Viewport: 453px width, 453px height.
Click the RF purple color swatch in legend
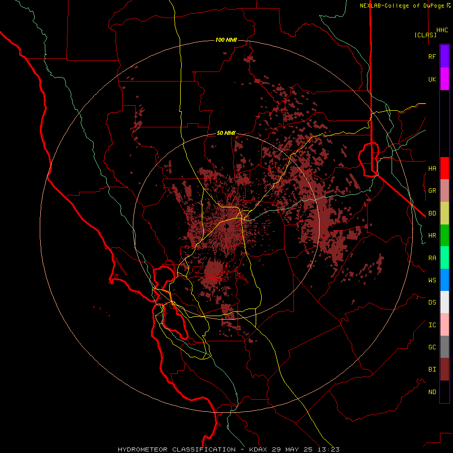[x=444, y=56]
